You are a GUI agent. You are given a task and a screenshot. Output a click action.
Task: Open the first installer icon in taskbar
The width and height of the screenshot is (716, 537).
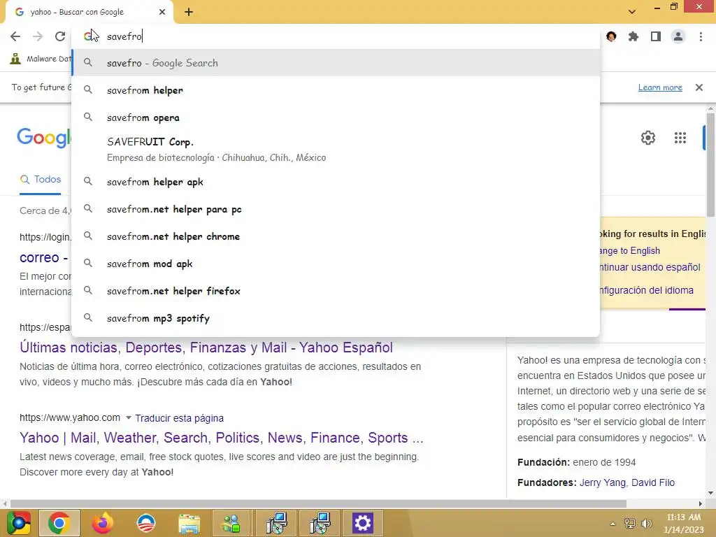click(x=276, y=523)
